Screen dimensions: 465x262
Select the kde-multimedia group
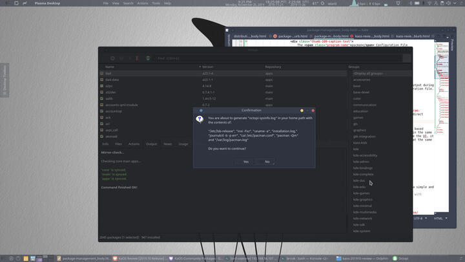point(365,212)
